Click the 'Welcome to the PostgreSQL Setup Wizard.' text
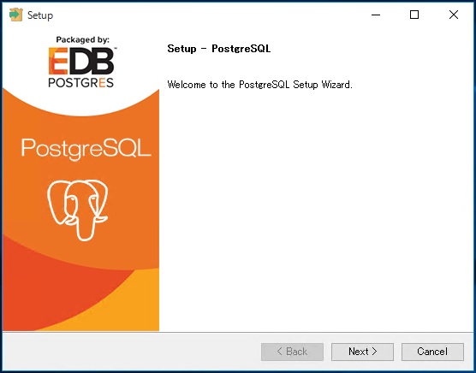Screen dimensions: 476x373 260,85
